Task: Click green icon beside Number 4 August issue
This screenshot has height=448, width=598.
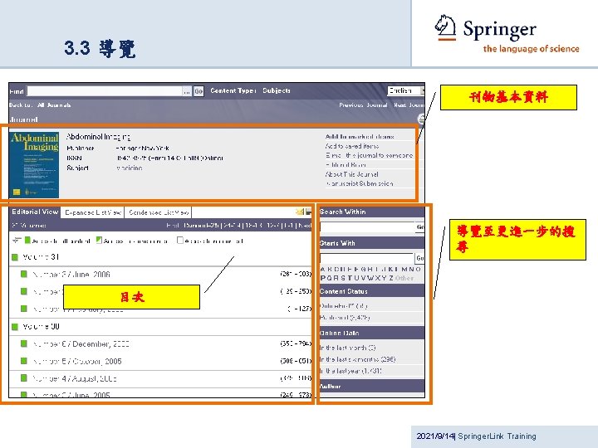Action: tap(23, 378)
